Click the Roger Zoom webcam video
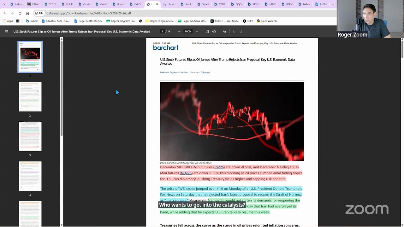Image resolution: width=404 pixels, height=227 pixels. pos(370,19)
